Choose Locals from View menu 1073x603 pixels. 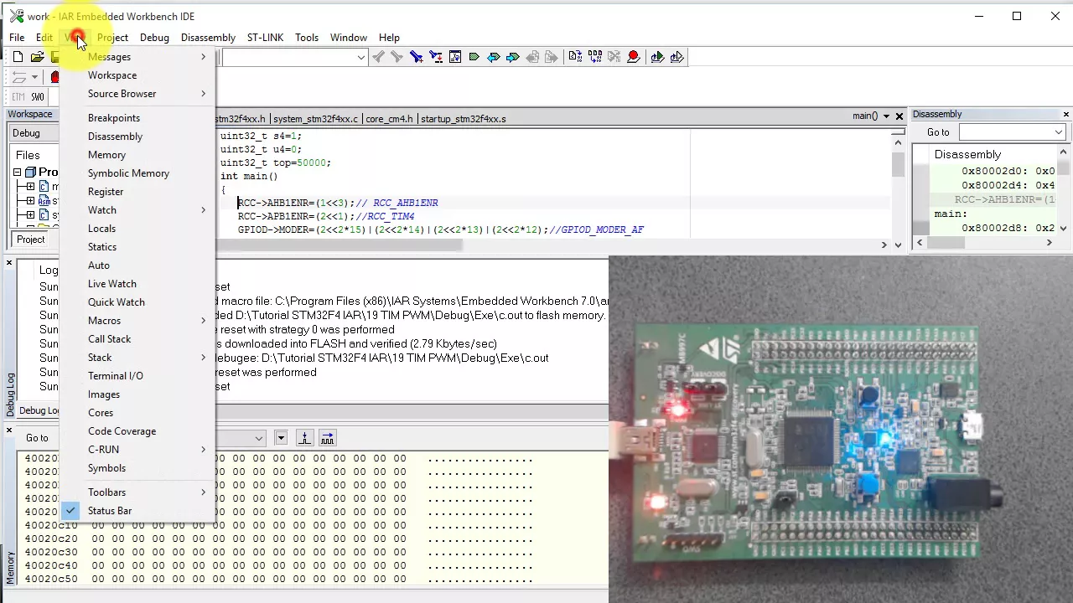(137, 229)
